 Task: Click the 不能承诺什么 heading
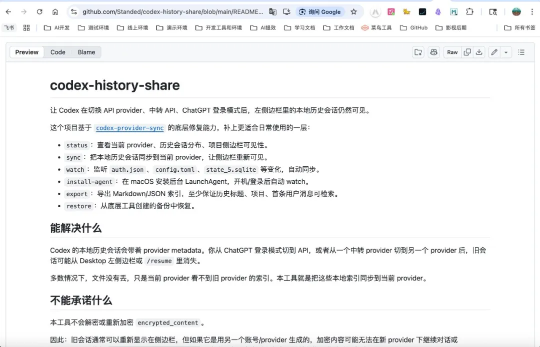pyautogui.click(x=81, y=300)
